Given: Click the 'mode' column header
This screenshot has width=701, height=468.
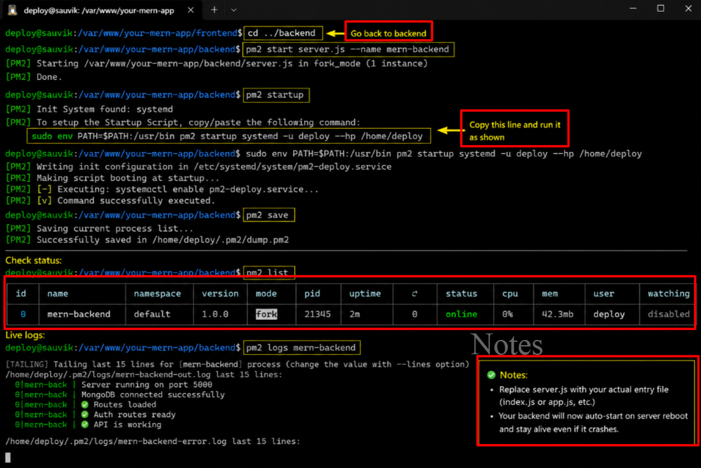Looking at the screenshot, I should click(266, 294).
